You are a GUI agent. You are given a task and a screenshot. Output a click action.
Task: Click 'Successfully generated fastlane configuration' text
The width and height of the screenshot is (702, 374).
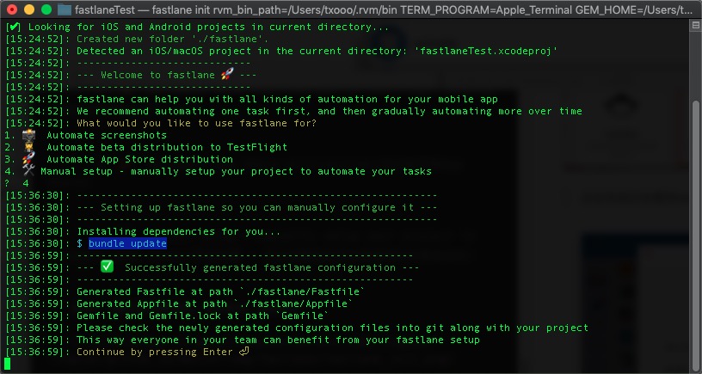click(x=260, y=268)
